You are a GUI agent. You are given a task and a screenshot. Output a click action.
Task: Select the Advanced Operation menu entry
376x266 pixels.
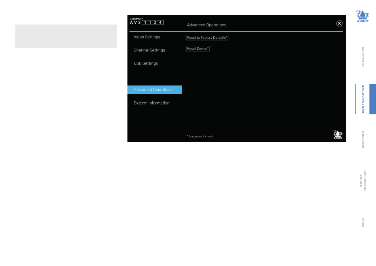(155, 90)
